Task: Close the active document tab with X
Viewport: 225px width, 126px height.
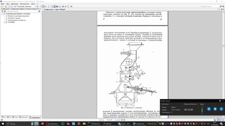Action: pyautogui.click(x=224, y=9)
